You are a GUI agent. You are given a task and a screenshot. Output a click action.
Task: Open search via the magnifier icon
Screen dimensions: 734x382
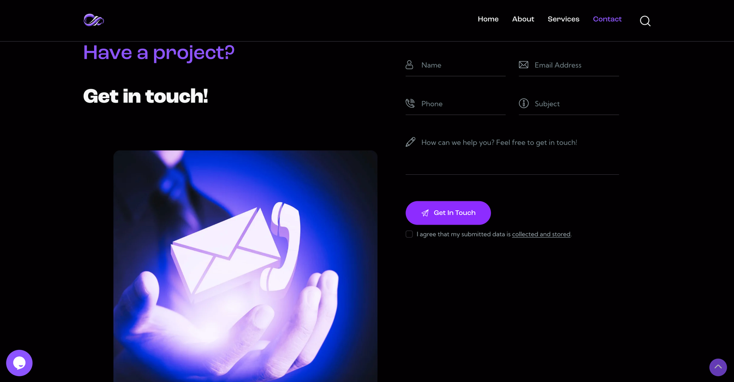click(x=645, y=21)
